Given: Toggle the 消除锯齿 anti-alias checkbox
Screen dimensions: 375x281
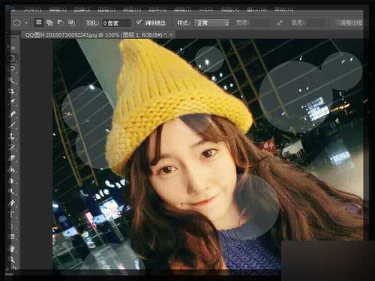Looking at the screenshot, I should pyautogui.click(x=139, y=22).
